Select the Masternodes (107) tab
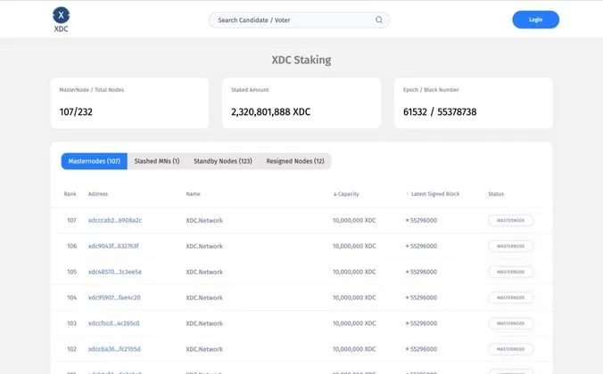The height and width of the screenshot is (374, 603). click(95, 161)
